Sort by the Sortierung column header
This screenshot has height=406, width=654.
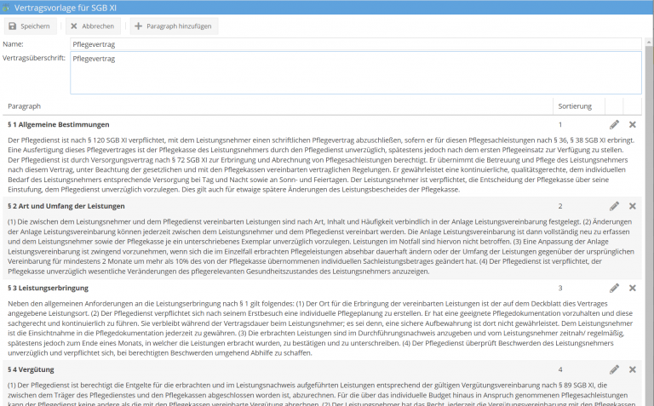point(575,106)
